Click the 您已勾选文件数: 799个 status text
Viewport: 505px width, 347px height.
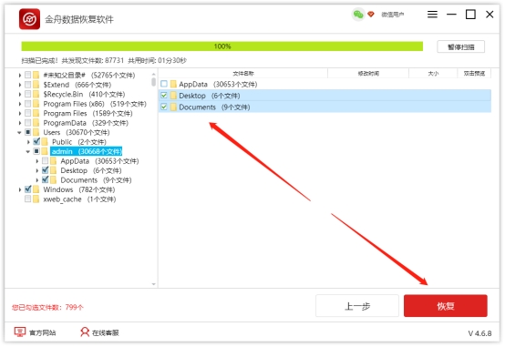pos(47,308)
